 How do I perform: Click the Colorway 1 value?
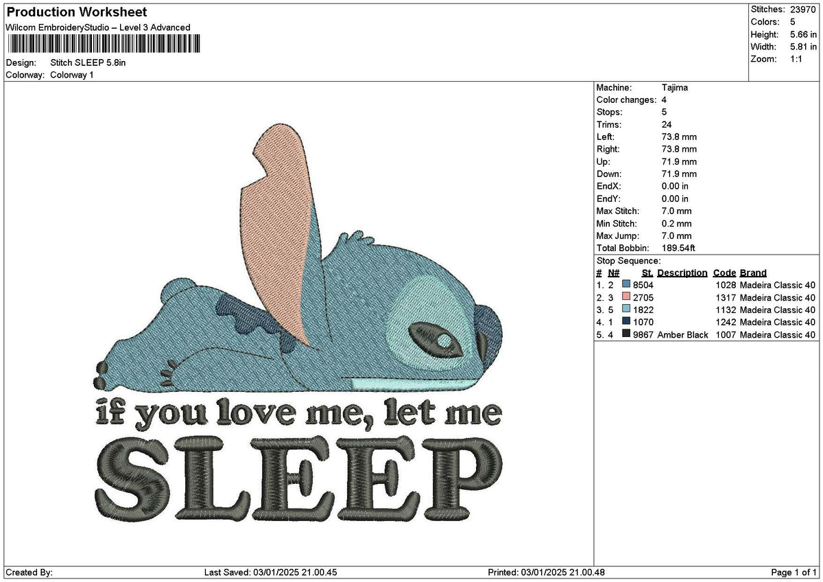72,75
